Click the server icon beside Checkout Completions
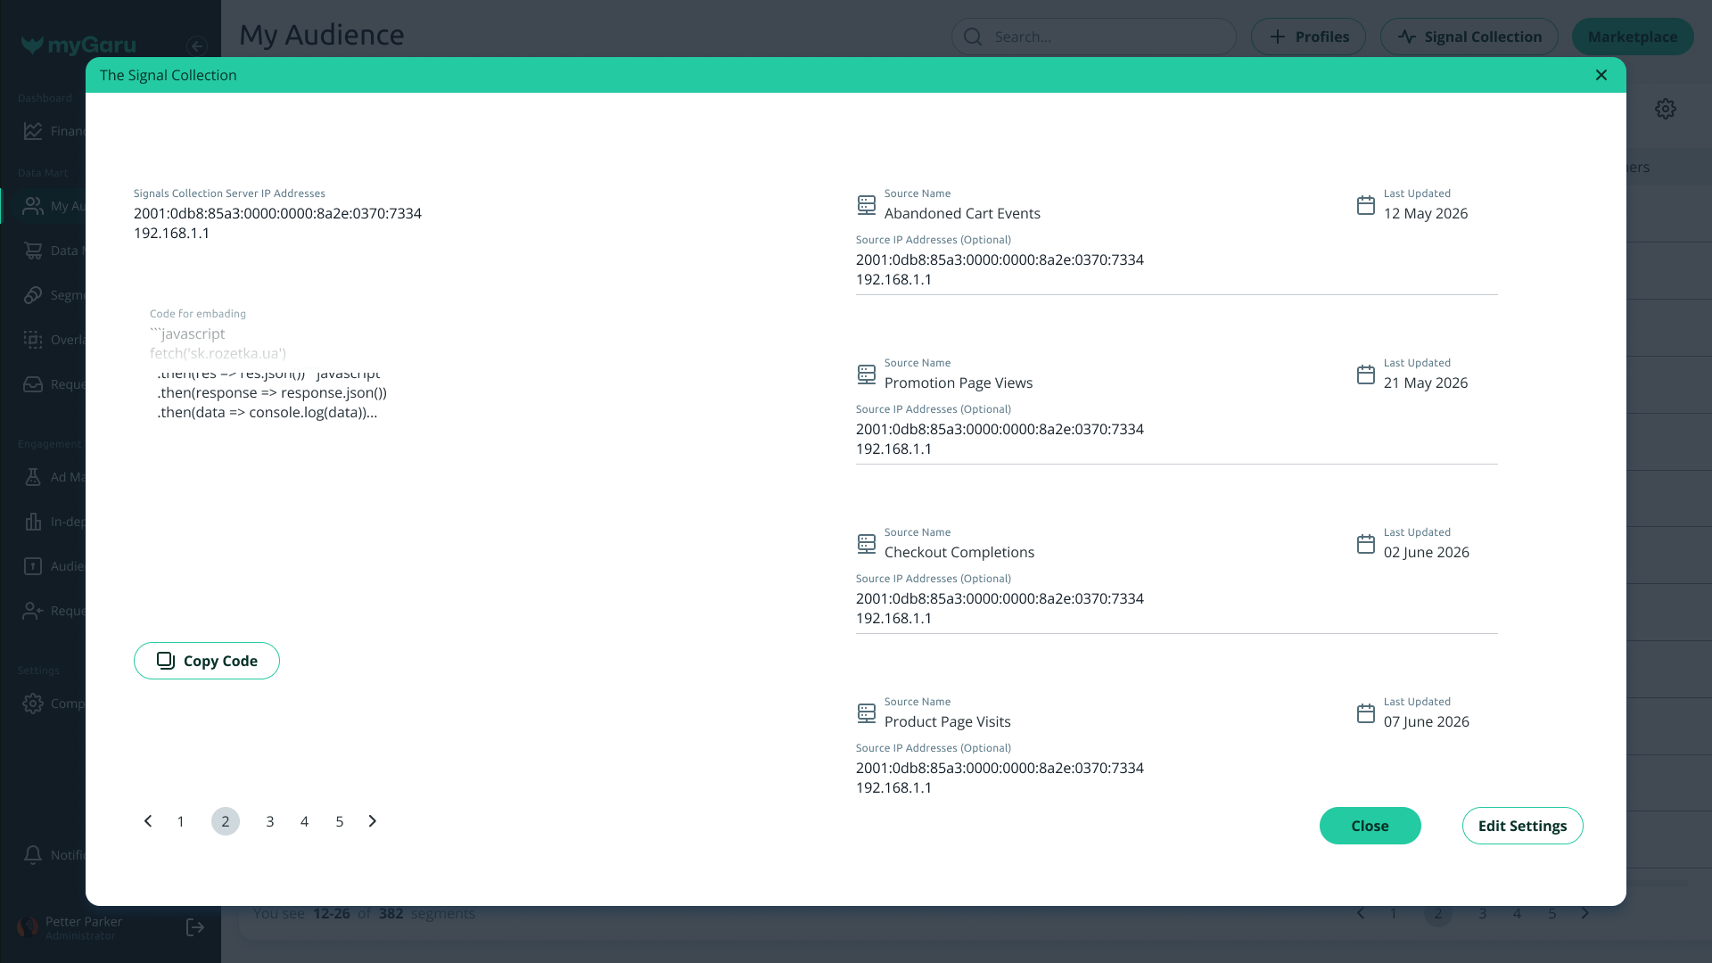This screenshot has height=963, width=1712. pyautogui.click(x=867, y=544)
